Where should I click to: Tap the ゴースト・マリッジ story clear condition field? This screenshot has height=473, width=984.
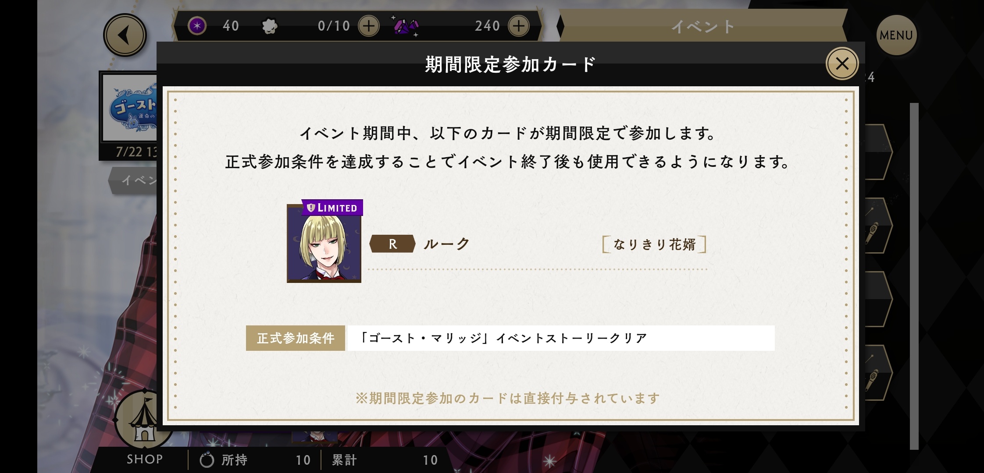click(x=561, y=338)
